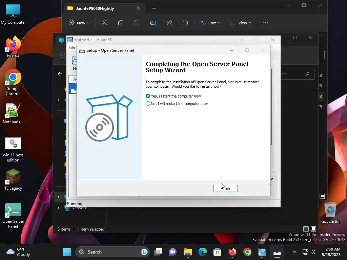
Task: Click the Rename icon in Explorer toolbar
Action: (153, 23)
